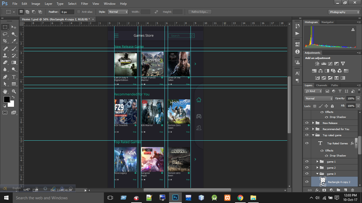This screenshot has height=203, width=362.
Task: Click the background color swatch
Action: [x=11, y=104]
